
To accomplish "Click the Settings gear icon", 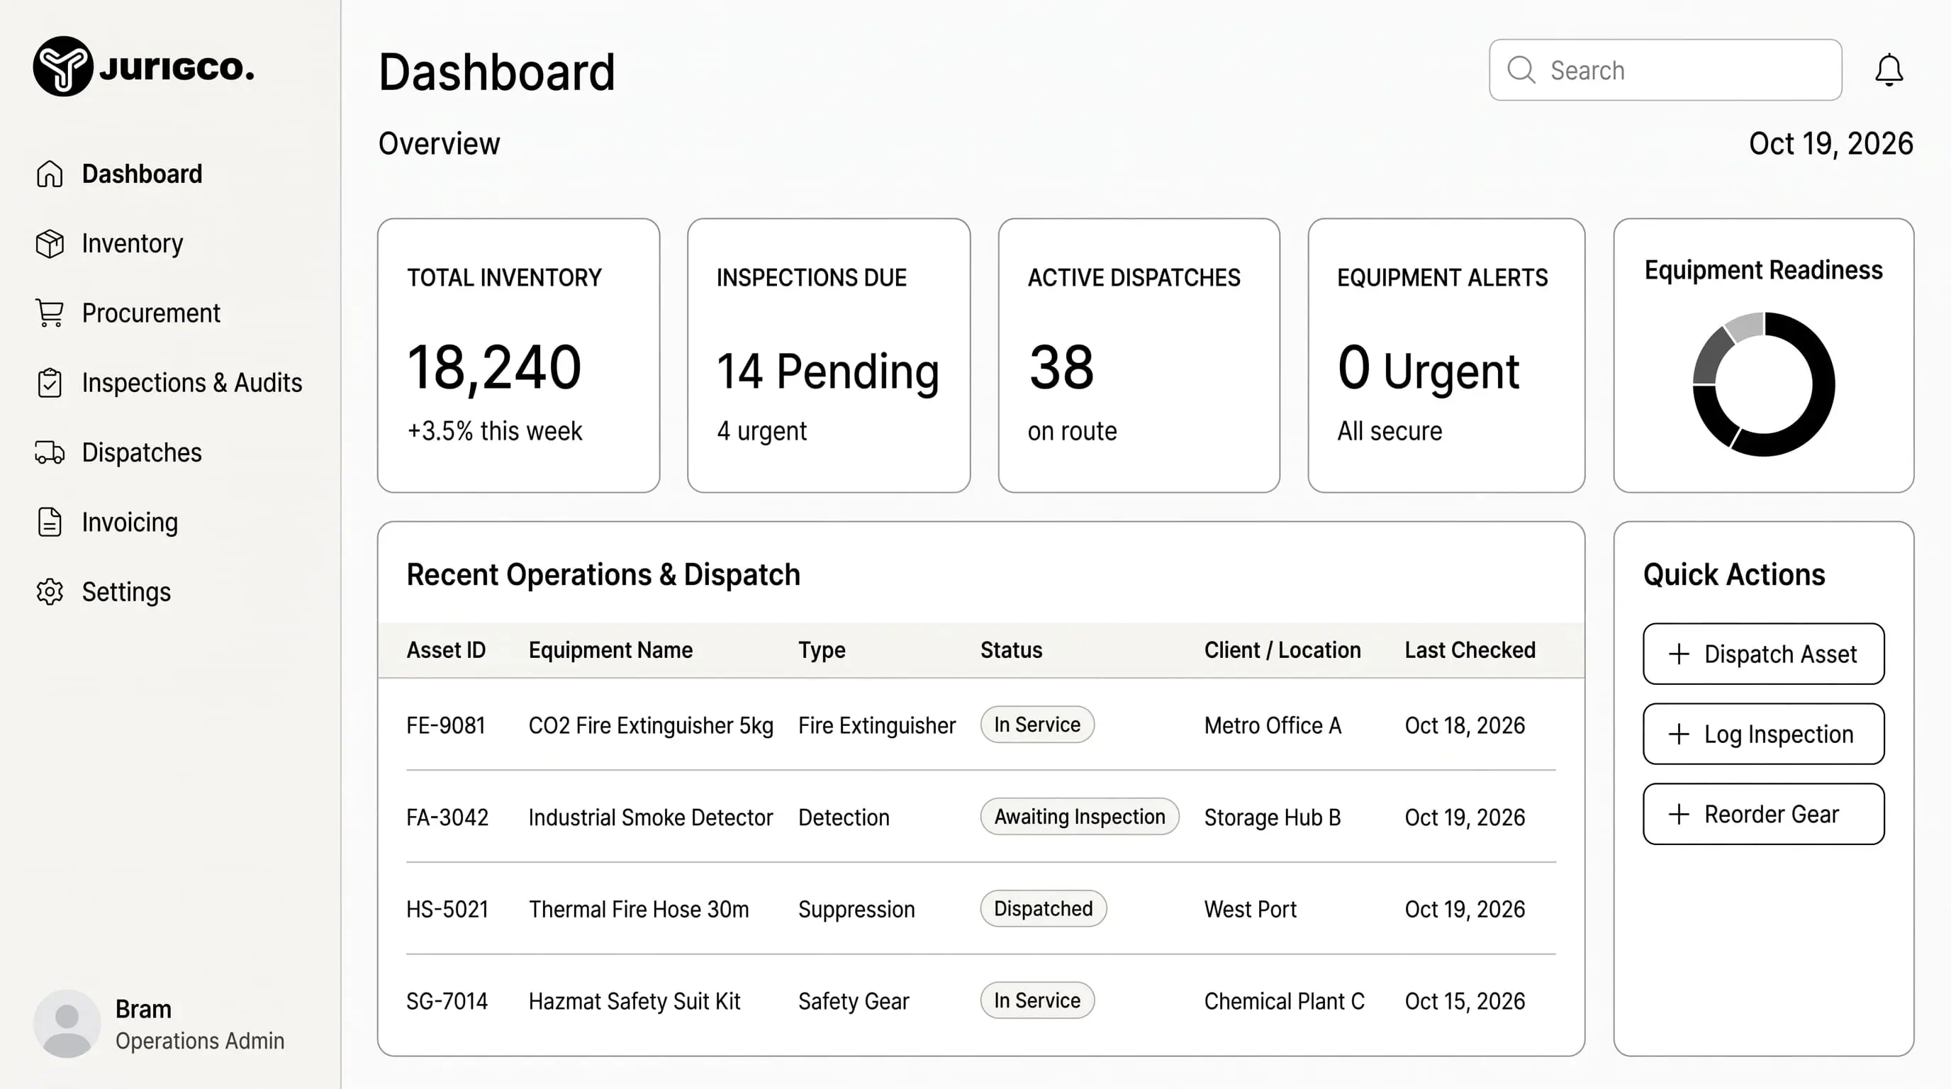I will [x=50, y=591].
